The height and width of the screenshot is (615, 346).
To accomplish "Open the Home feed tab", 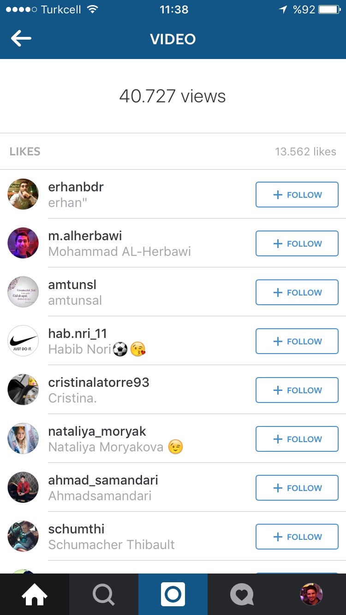I will click(x=35, y=594).
